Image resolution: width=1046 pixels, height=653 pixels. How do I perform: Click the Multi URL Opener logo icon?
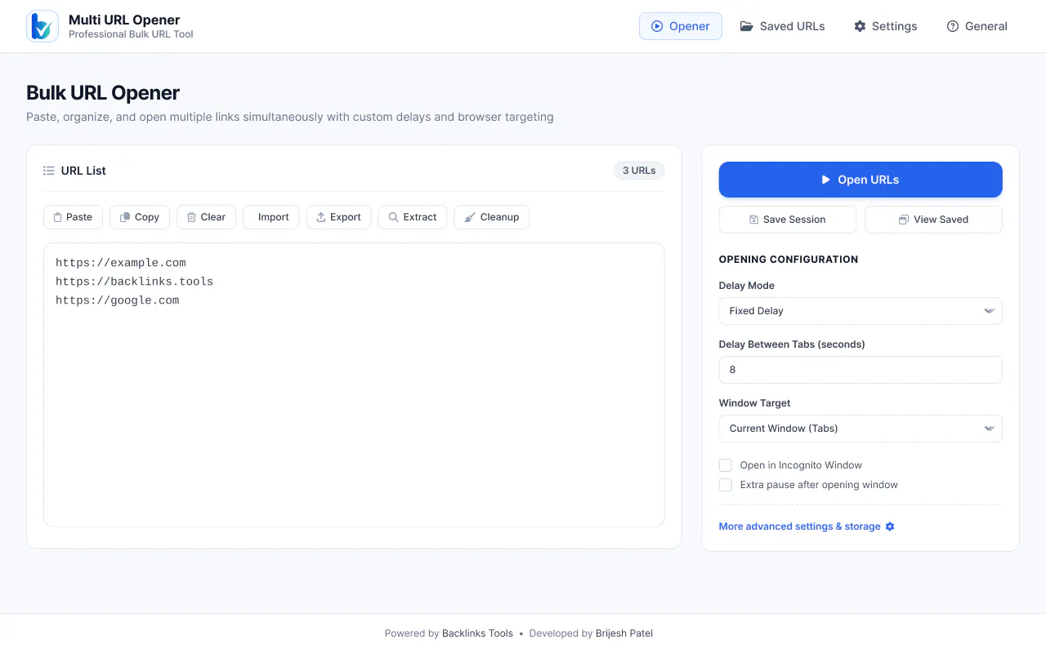(42, 26)
